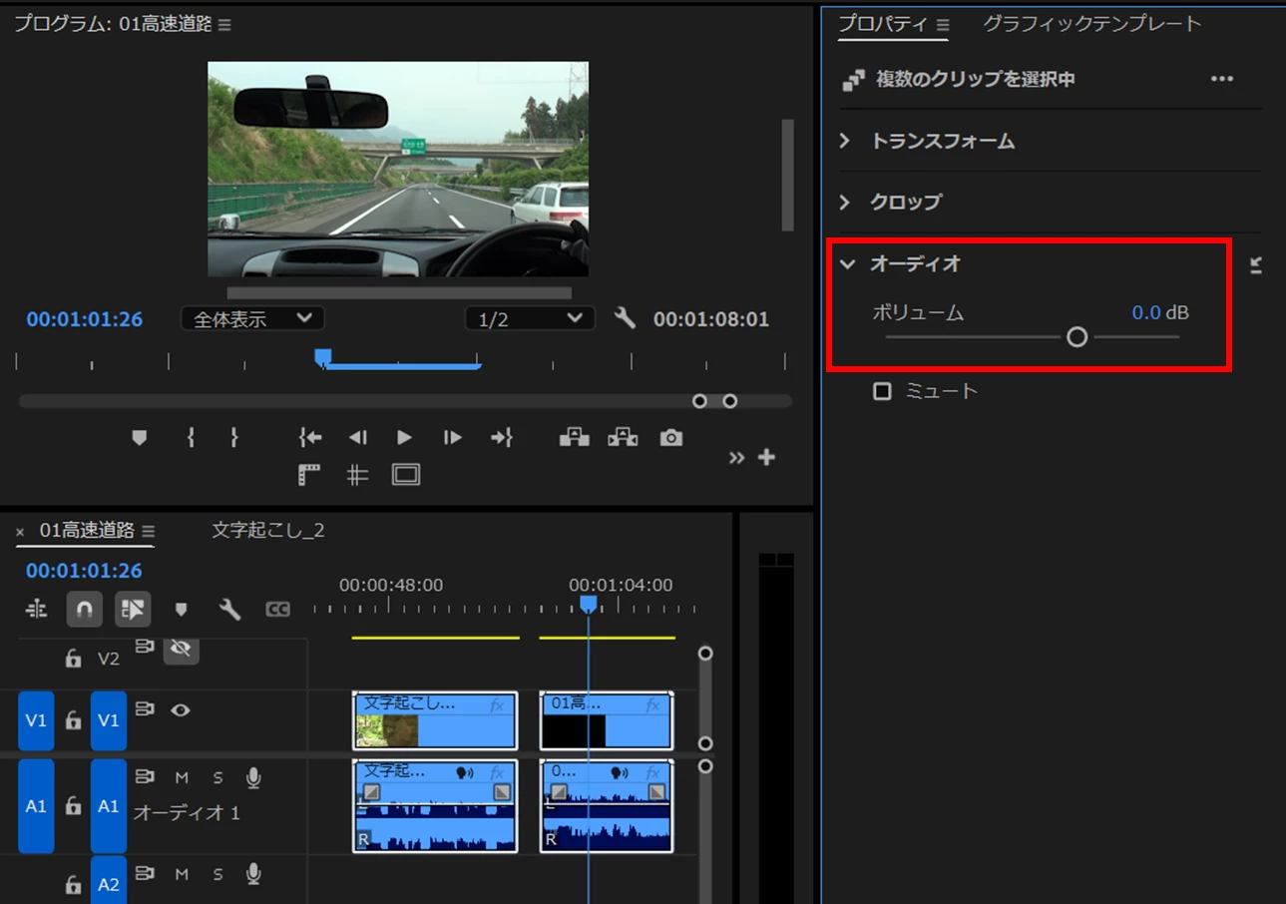Export a frame with the camera icon
The width and height of the screenshot is (1286, 904).
[671, 437]
